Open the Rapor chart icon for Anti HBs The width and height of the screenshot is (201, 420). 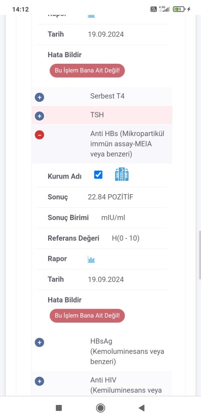coord(91,259)
